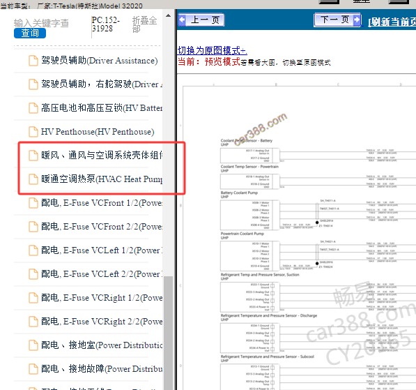
Task: Open 暖通空调热泵(HVAC Heat Pump) item
Action: coord(102,179)
